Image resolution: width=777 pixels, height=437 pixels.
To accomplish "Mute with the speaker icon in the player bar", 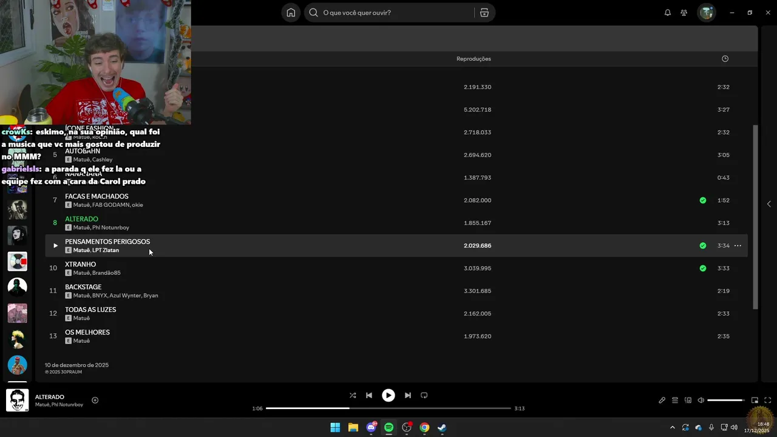I will pos(701,400).
